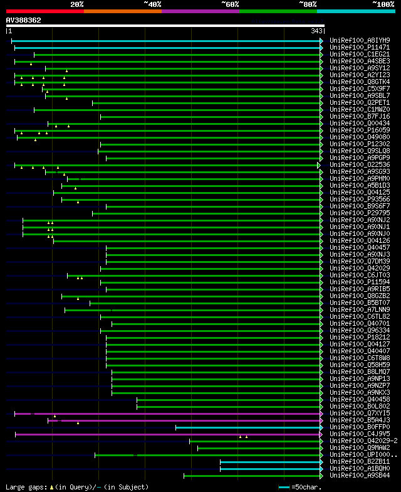Click the AV388362 query name
This screenshot has height=492, width=401.
tap(24, 20)
